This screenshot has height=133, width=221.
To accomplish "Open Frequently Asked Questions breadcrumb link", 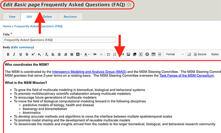I will point(38,26).
